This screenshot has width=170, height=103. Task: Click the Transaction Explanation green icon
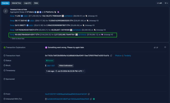click(4, 47)
